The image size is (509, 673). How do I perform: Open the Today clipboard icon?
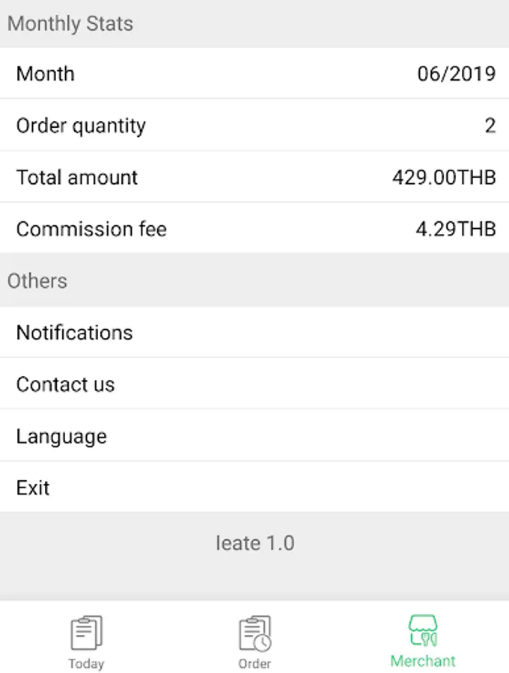click(x=86, y=633)
